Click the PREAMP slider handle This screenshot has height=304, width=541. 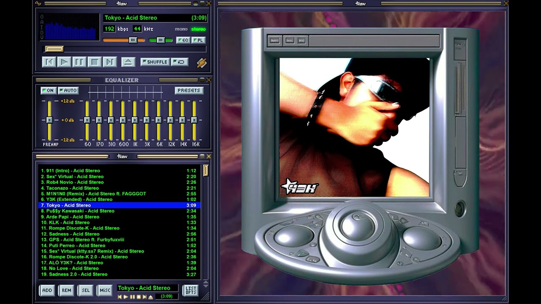click(49, 120)
